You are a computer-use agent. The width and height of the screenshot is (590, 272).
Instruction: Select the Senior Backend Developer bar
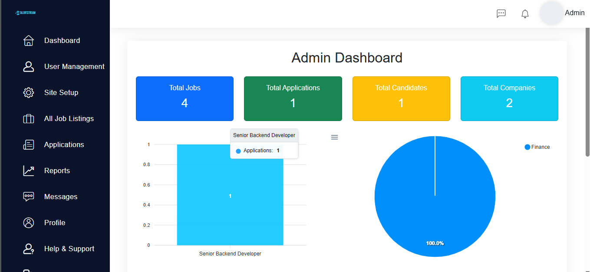pyautogui.click(x=230, y=195)
